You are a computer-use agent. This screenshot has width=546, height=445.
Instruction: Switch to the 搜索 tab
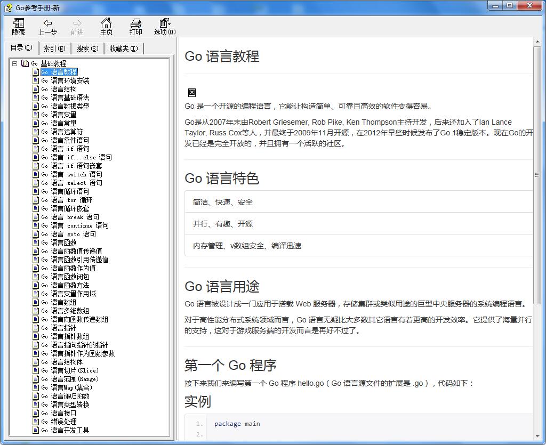click(x=87, y=48)
